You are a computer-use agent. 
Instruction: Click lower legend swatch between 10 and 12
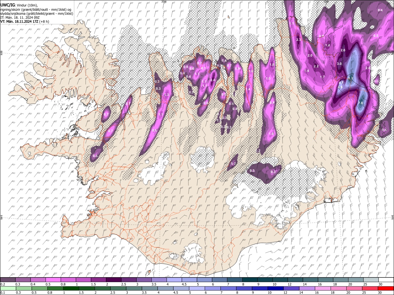(x=276, y=288)
